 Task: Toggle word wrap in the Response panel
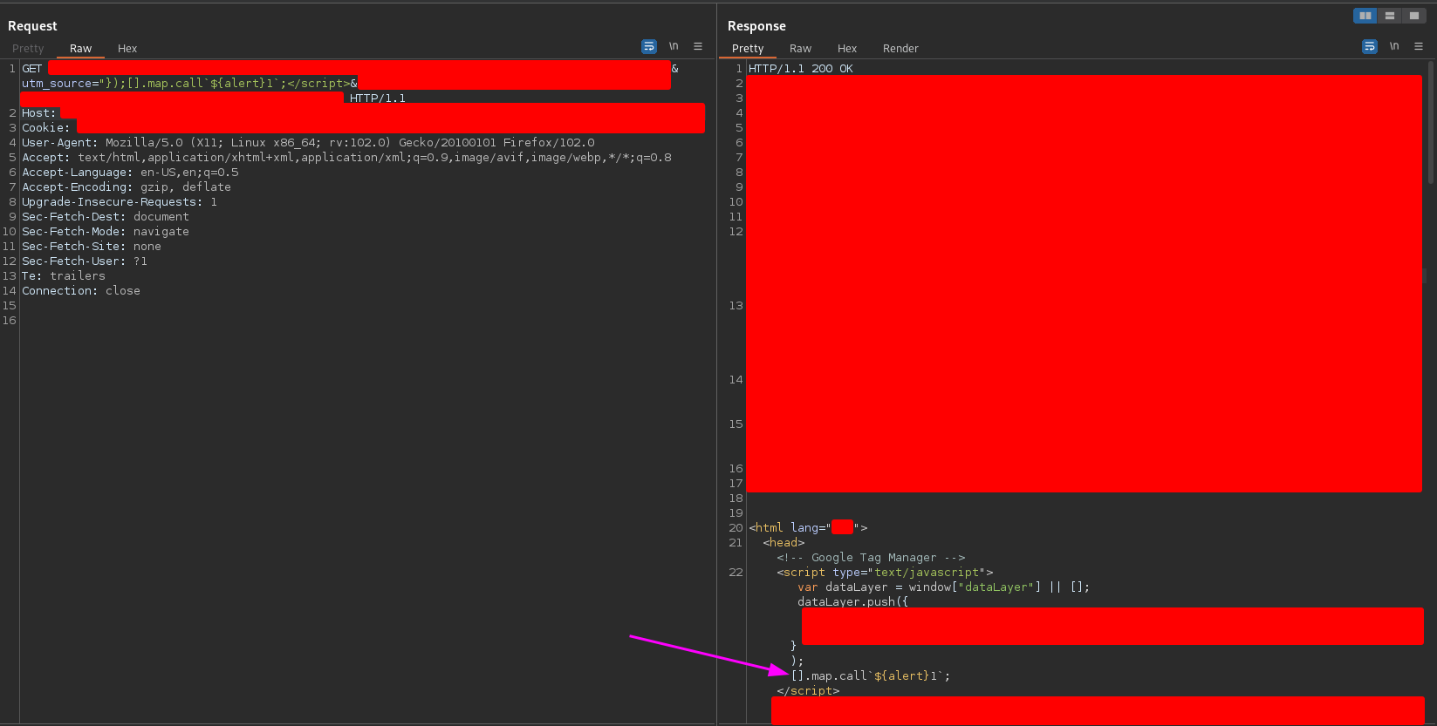pyautogui.click(x=1370, y=46)
